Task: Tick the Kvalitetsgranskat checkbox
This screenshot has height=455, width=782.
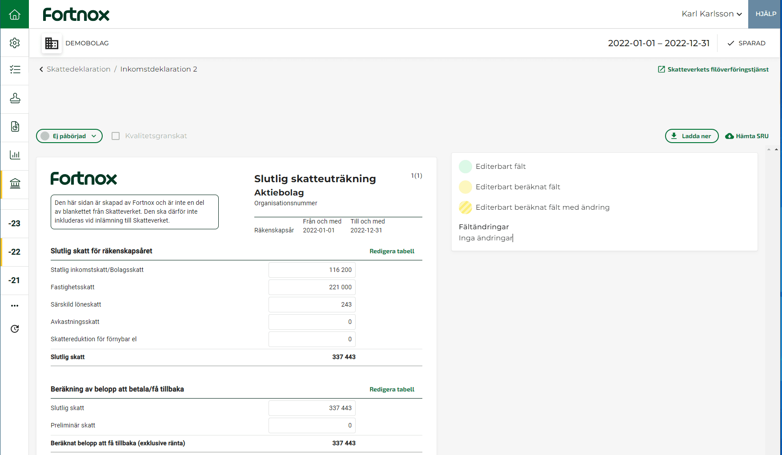Action: (x=116, y=136)
